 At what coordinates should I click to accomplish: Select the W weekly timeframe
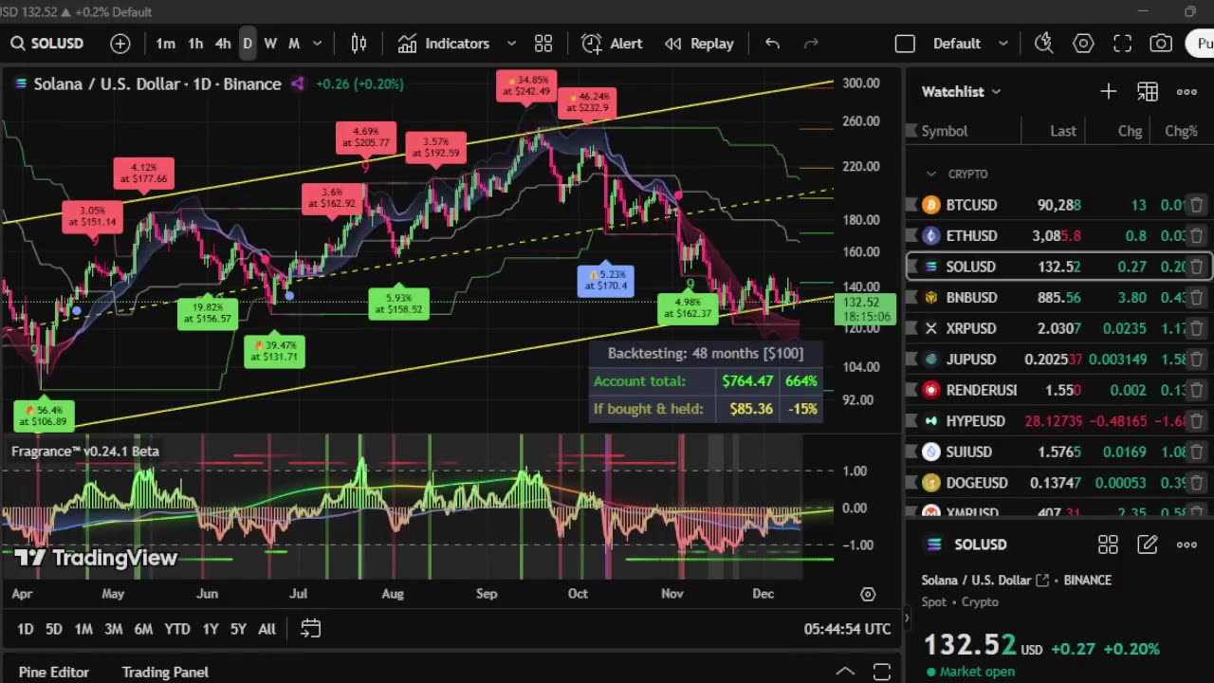pyautogui.click(x=270, y=44)
